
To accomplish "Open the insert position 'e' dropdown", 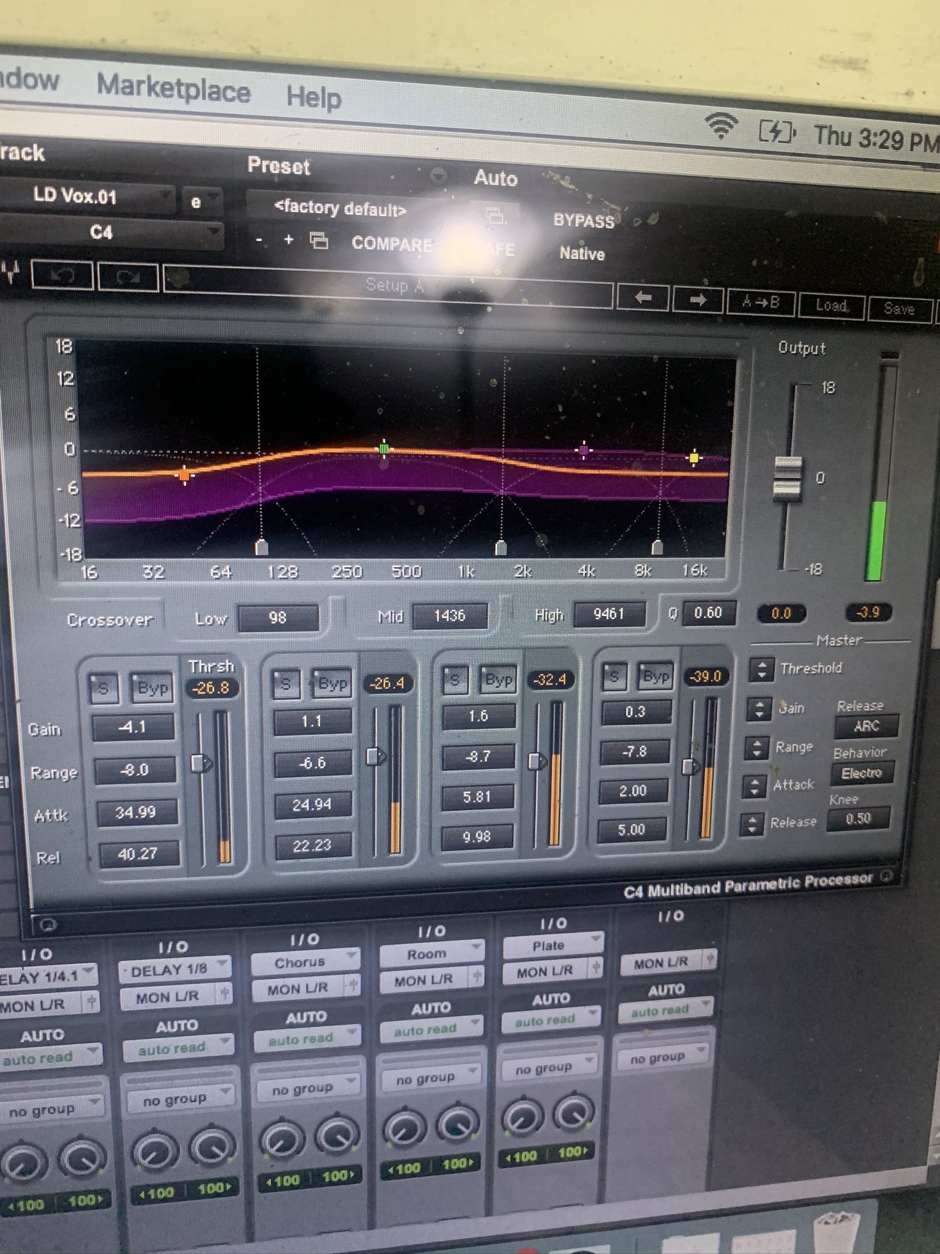I will click(x=201, y=201).
